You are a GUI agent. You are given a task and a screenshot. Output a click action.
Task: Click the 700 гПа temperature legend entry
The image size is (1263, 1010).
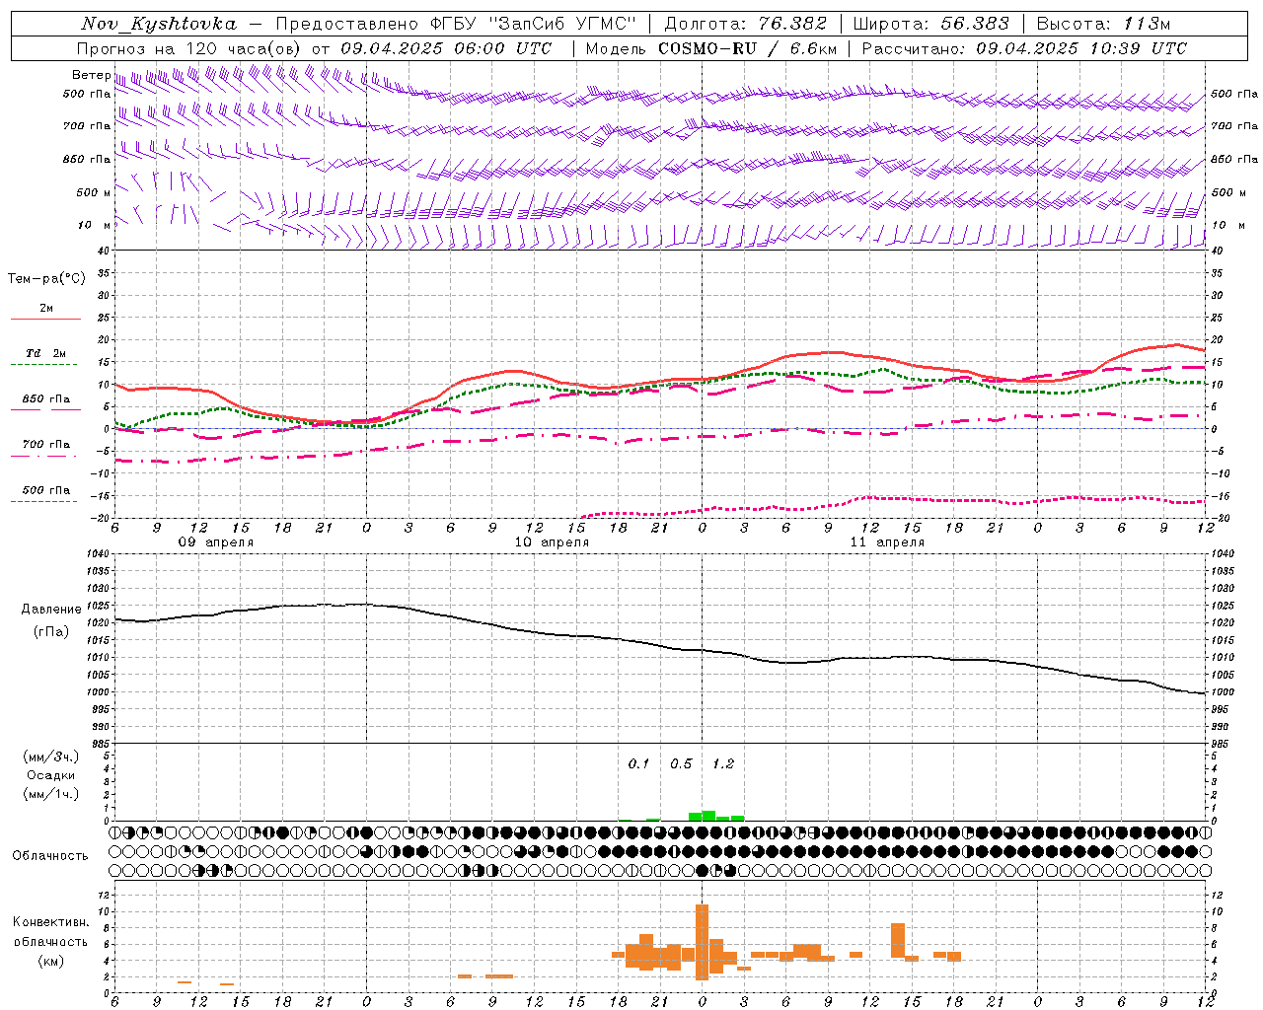pyautogui.click(x=46, y=445)
